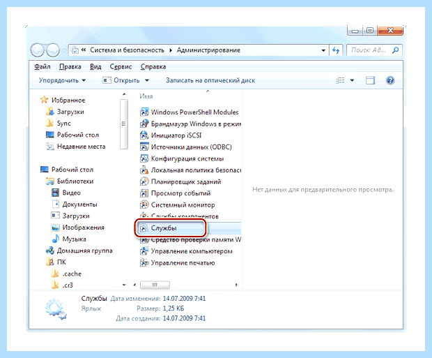
Task: Select the Службы gear icon in list
Action: pyautogui.click(x=144, y=228)
